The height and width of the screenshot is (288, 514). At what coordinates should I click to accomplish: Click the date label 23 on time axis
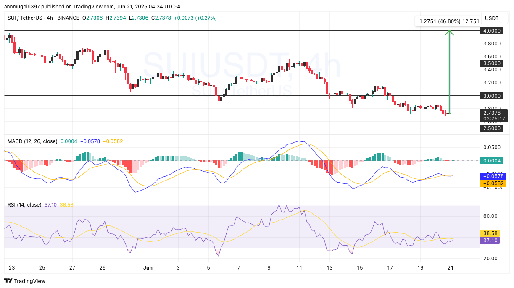11,267
